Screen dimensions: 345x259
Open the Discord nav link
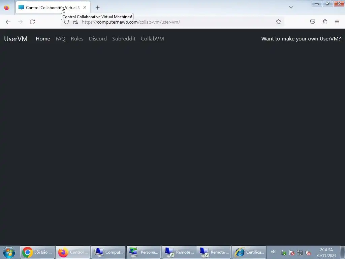[x=98, y=39]
